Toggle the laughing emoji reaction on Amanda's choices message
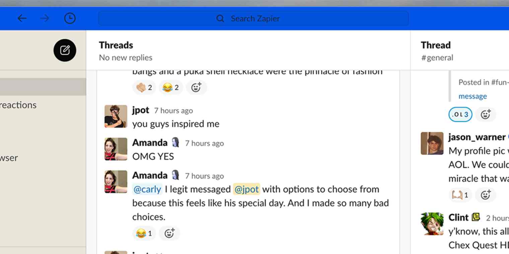Image resolution: width=509 pixels, height=254 pixels. tap(144, 233)
